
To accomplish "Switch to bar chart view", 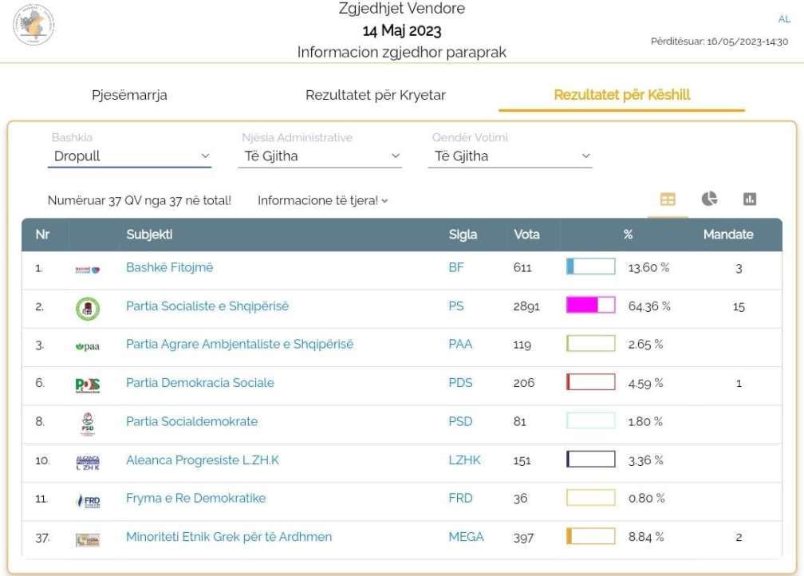I will click(750, 199).
